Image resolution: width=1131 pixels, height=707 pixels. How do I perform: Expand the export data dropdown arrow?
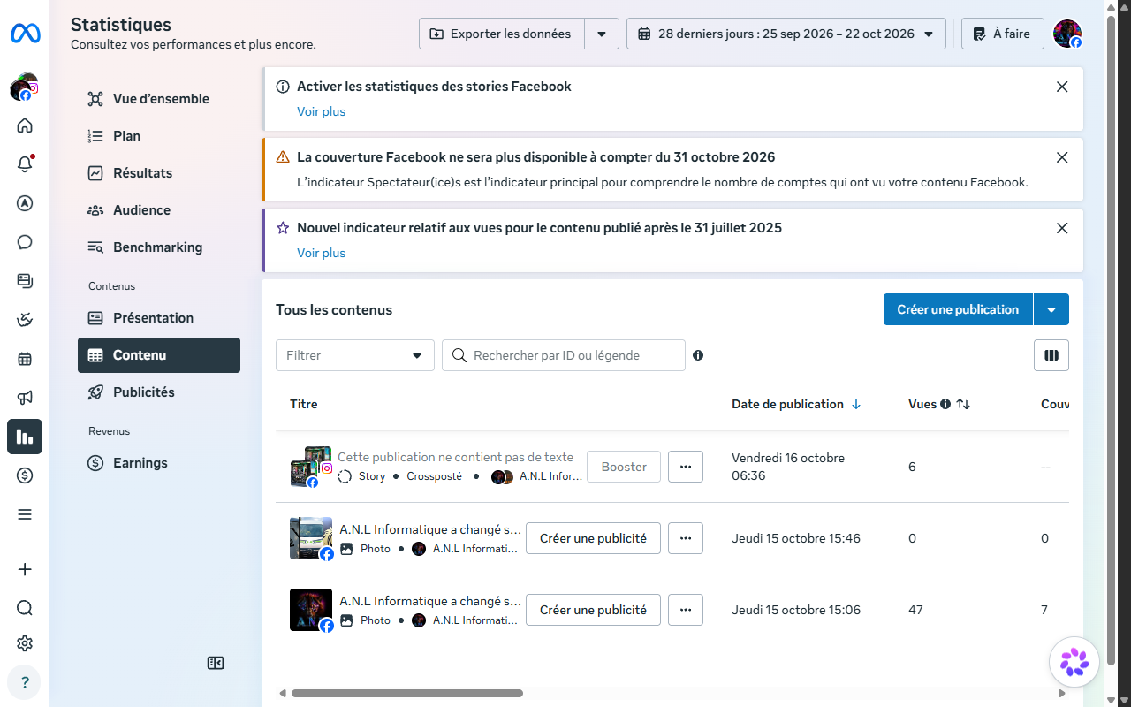click(x=602, y=34)
